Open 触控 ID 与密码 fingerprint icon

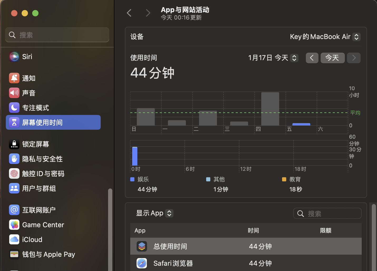tap(14, 174)
